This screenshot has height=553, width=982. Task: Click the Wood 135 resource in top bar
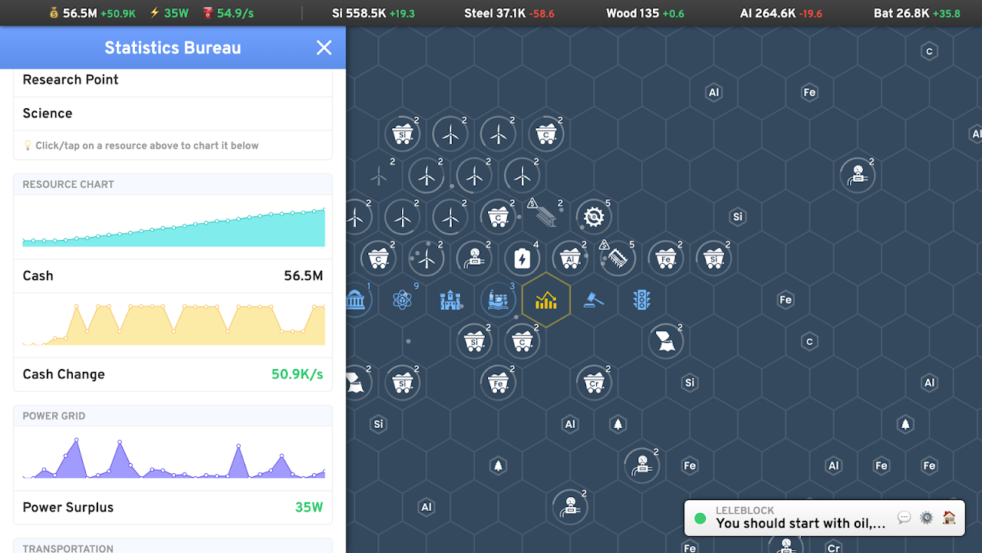tap(645, 13)
